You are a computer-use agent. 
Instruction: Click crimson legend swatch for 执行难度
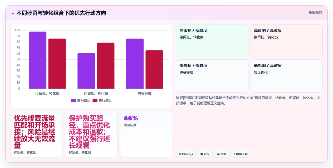coord(95,100)
